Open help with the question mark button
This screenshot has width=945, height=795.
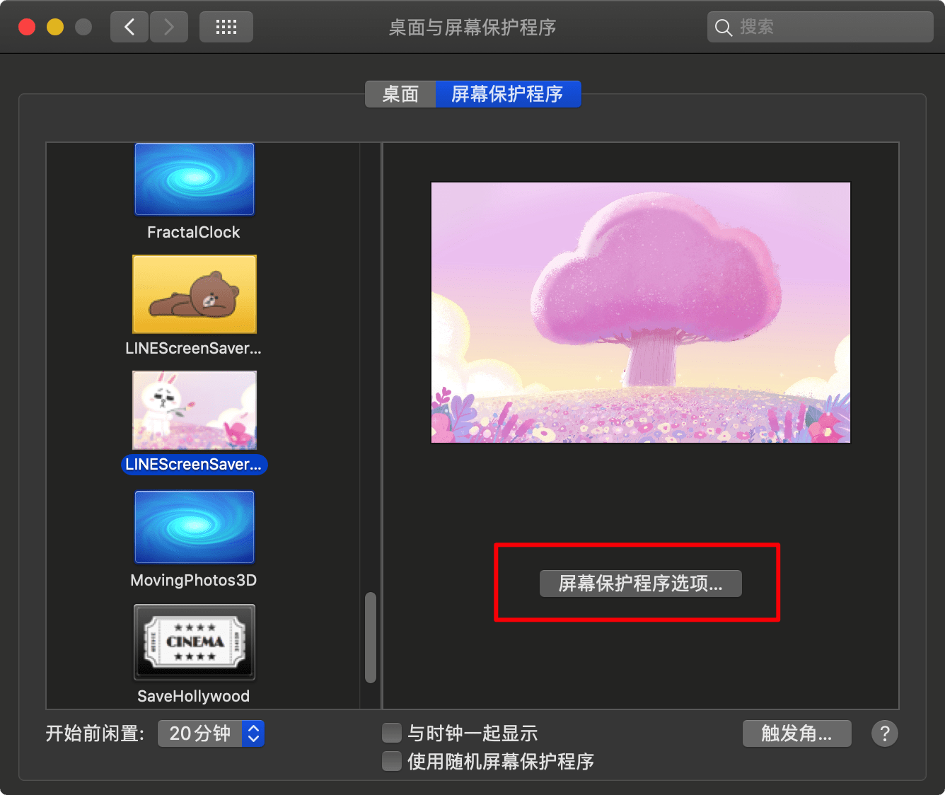click(x=885, y=733)
